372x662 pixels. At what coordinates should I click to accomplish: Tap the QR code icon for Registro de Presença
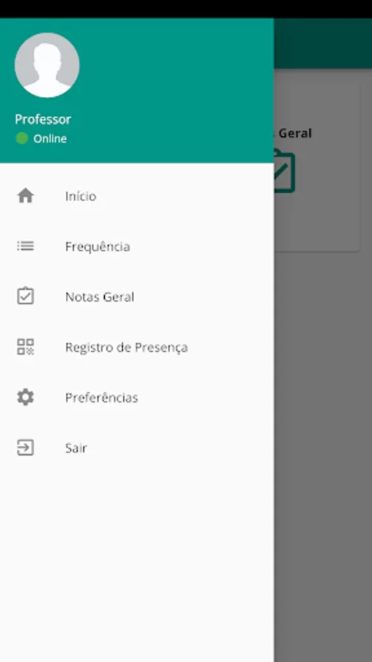(x=25, y=346)
